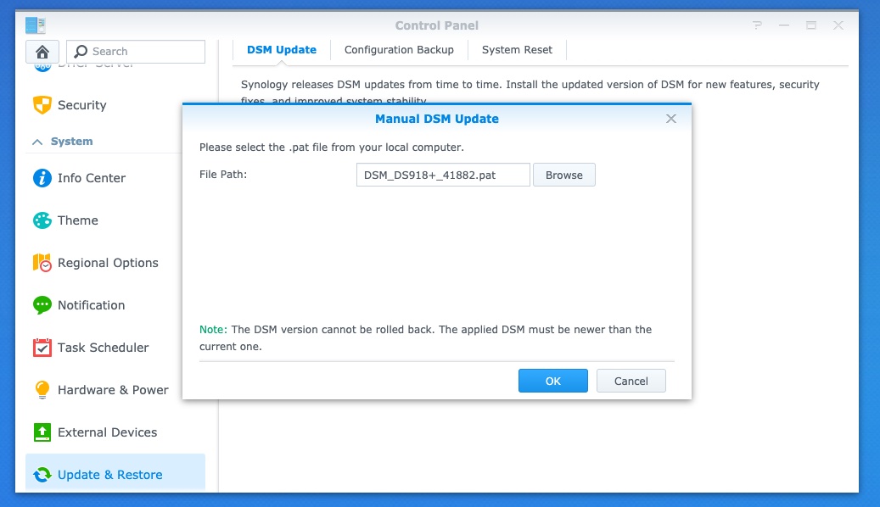The image size is (880, 507).
Task: Select Theme in the sidebar
Action: tap(115, 220)
